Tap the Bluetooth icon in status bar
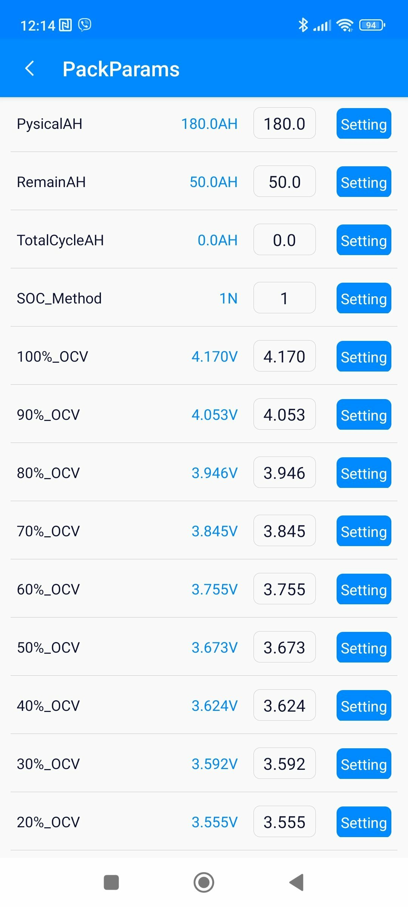The image size is (408, 907). [x=303, y=25]
